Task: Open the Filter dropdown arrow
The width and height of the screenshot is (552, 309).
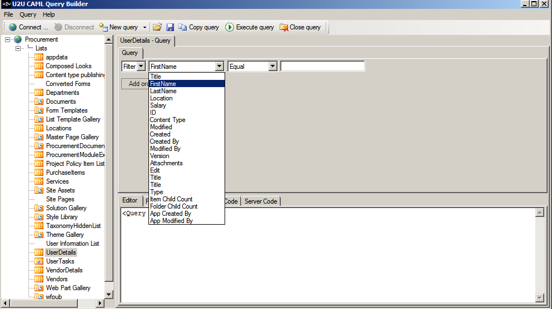Action: point(141,66)
